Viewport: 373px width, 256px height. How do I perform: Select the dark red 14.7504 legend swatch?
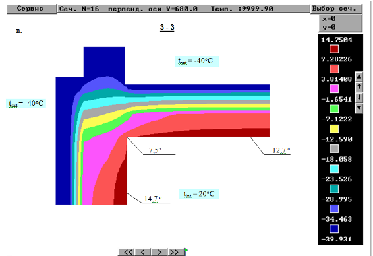click(x=334, y=49)
